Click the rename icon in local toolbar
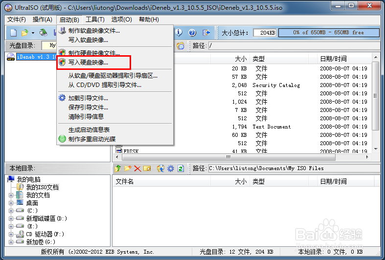Viewport: 385px width, 260px height. 147,169
